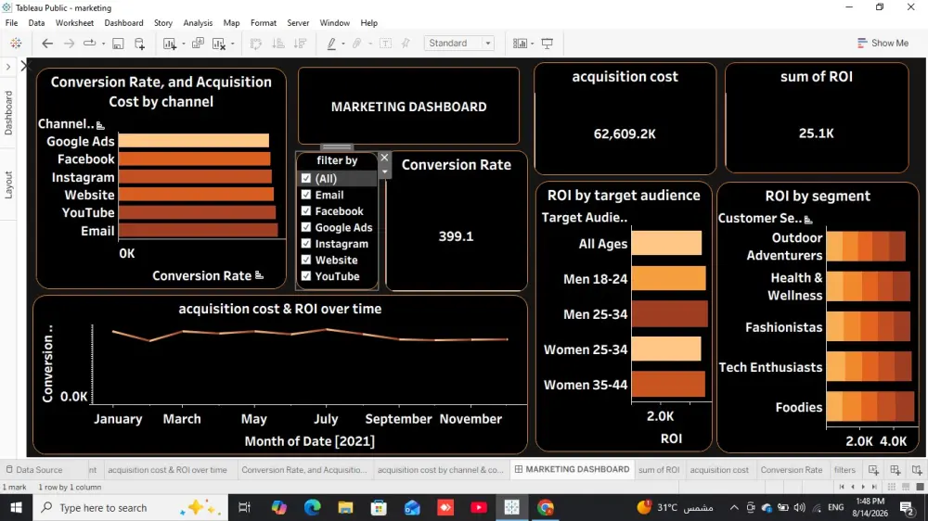Sort descending toolbar icon
This screenshot has height=521, width=928.
(300, 44)
